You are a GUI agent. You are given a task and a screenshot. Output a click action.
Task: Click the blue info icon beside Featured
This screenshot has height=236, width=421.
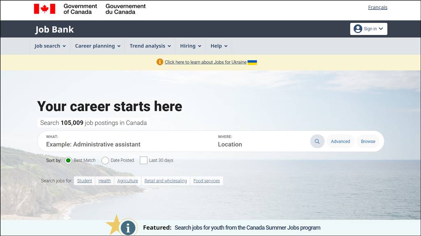[128, 228]
